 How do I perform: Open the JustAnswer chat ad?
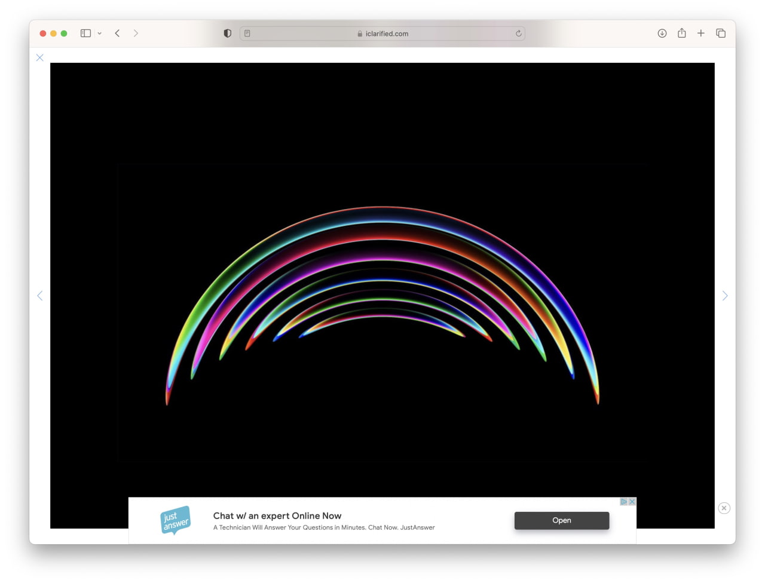click(561, 520)
